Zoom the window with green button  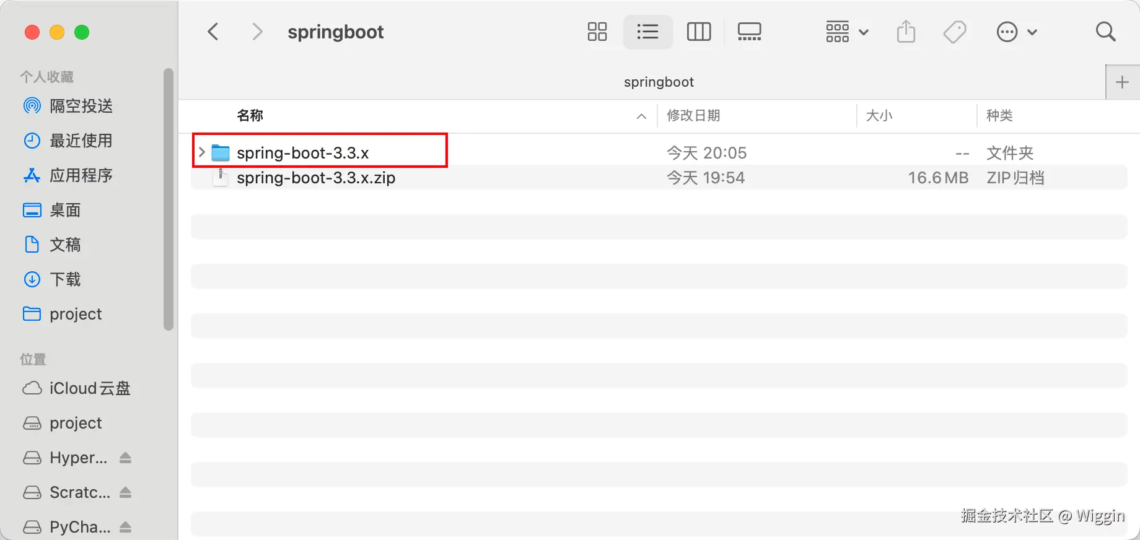click(x=82, y=32)
